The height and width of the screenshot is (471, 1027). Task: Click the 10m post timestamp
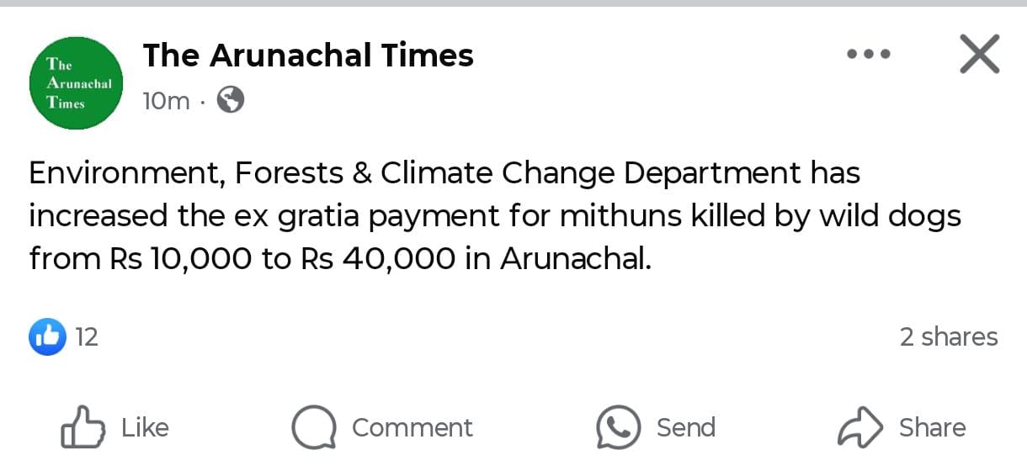(x=166, y=101)
